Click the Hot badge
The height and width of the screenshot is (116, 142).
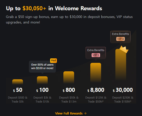(53, 60)
